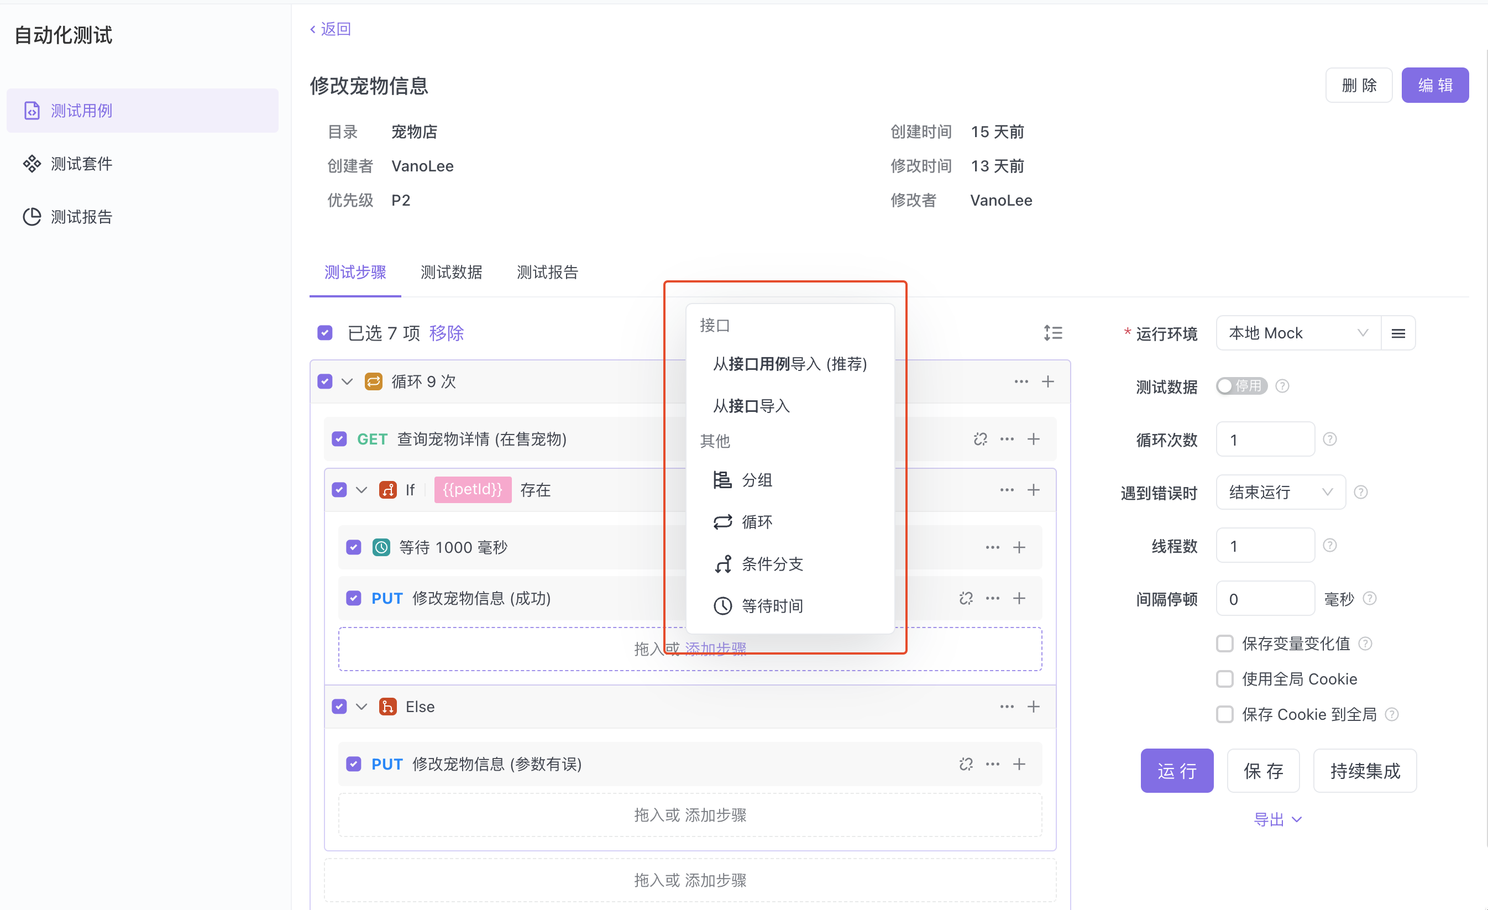This screenshot has width=1488, height=910.
Task: Click the 间隔停顿 input field
Action: coord(1265,598)
